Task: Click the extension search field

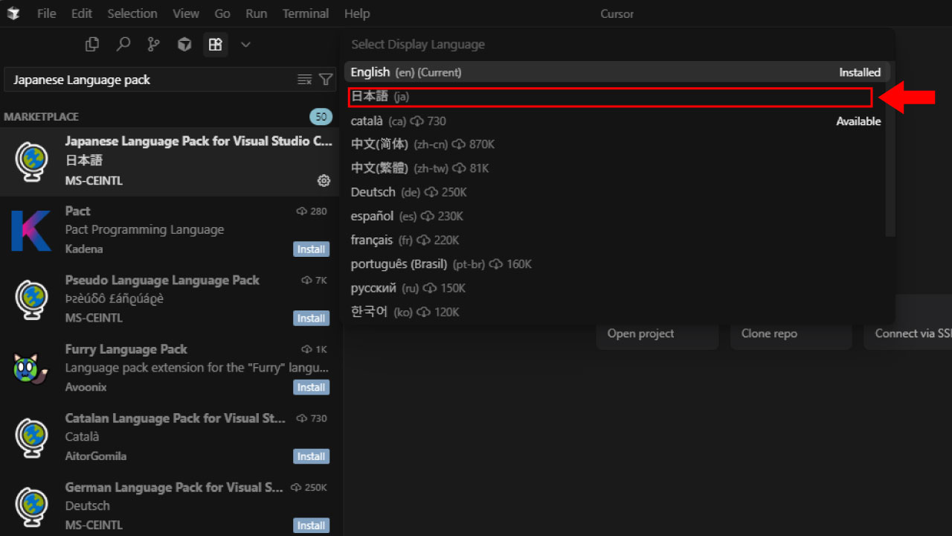Action: (x=154, y=80)
